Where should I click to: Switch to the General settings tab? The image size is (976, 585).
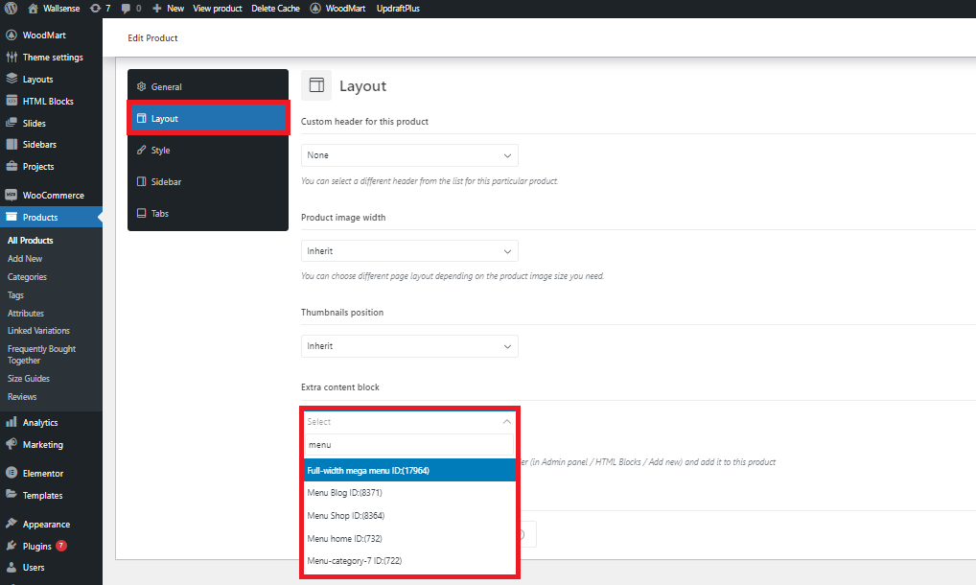pos(208,86)
